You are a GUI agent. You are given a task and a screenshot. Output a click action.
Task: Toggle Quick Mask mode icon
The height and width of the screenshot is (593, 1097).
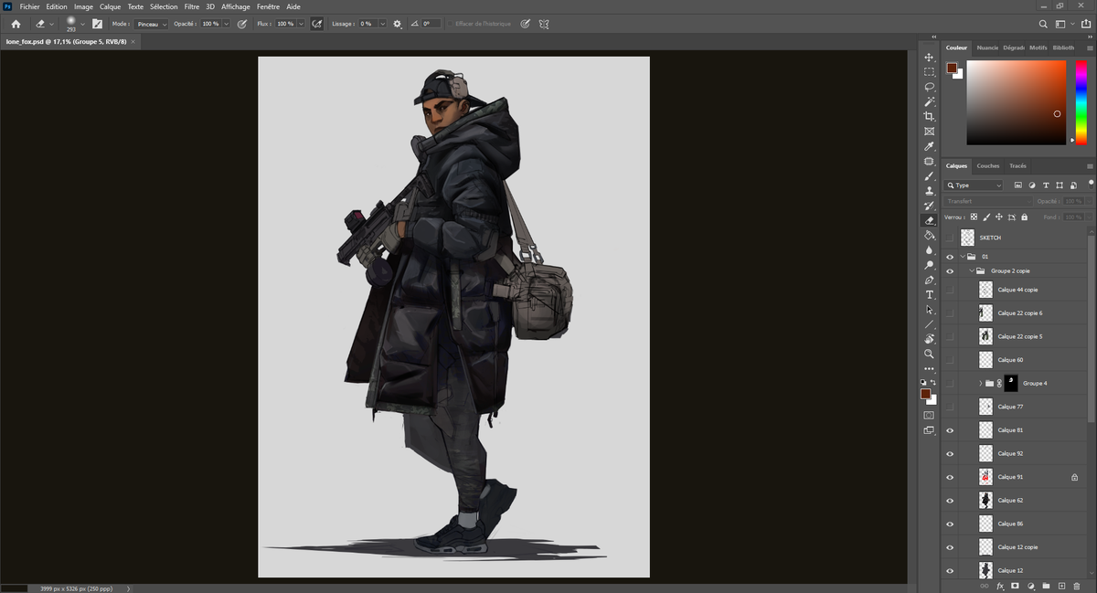click(930, 414)
